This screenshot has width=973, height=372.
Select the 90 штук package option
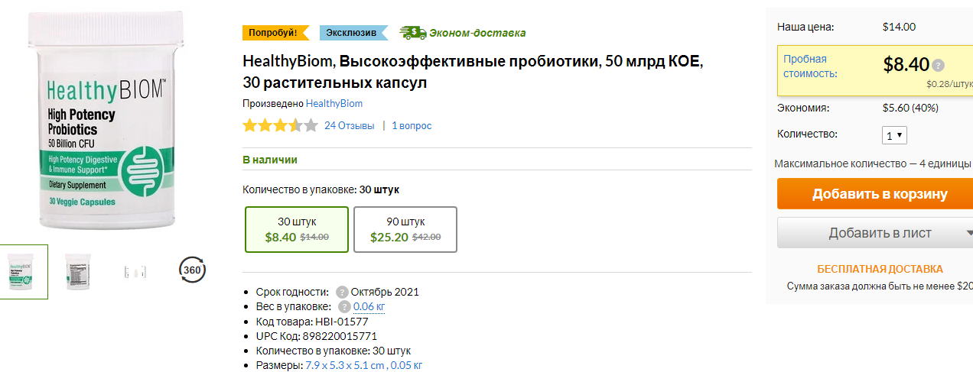point(405,229)
